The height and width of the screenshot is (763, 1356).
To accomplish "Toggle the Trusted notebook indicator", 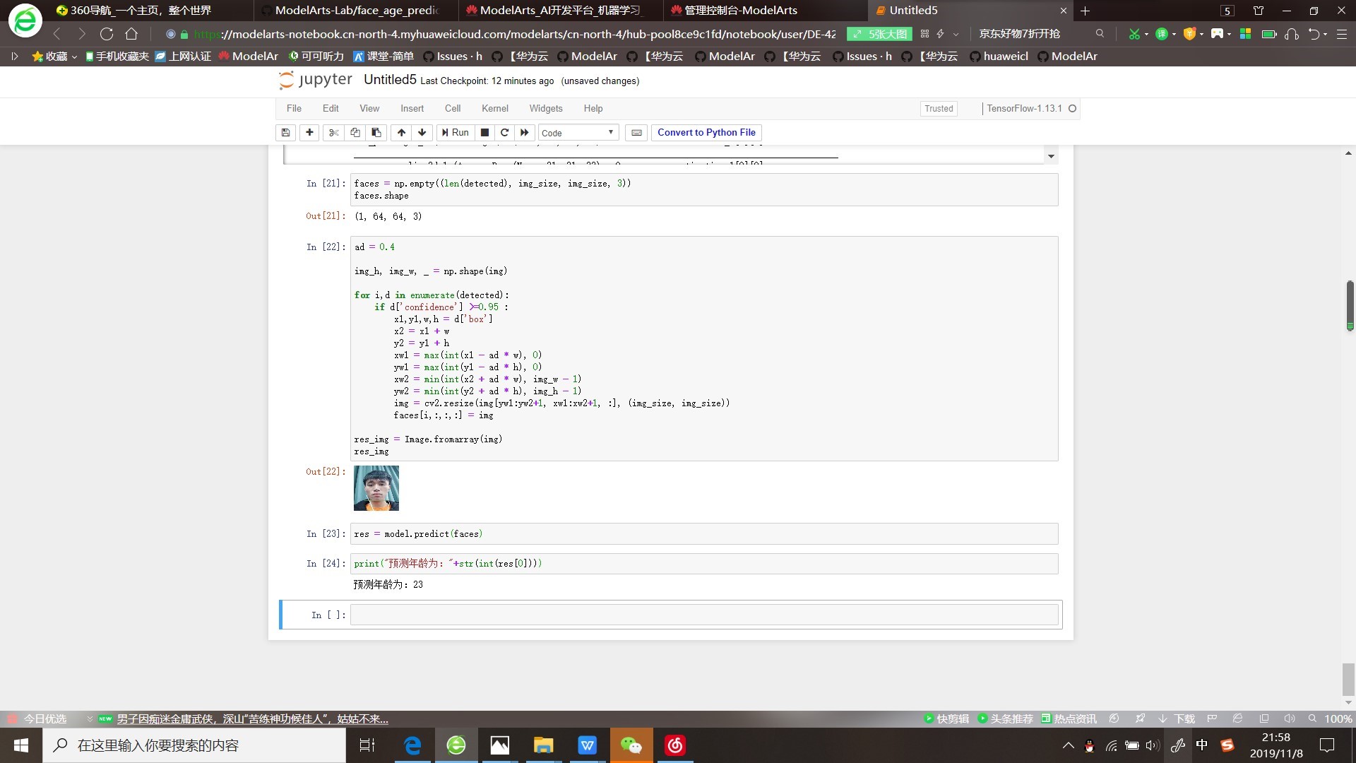I will pyautogui.click(x=939, y=108).
